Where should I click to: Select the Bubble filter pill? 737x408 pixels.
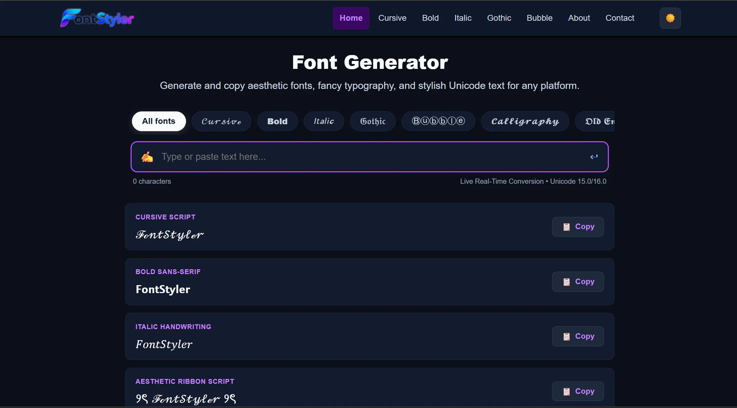pos(438,121)
